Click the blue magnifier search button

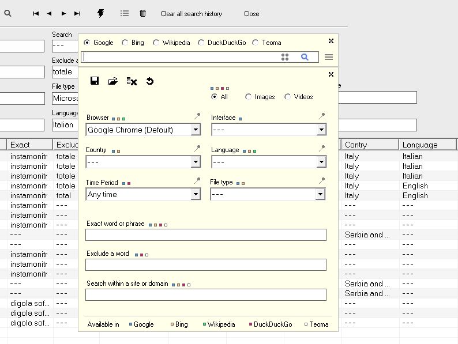pyautogui.click(x=305, y=57)
